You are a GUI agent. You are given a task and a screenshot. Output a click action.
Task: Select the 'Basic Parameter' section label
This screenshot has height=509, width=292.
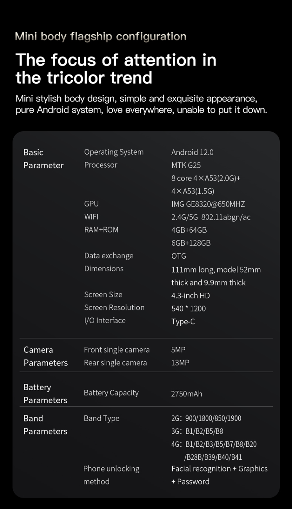pyautogui.click(x=43, y=159)
